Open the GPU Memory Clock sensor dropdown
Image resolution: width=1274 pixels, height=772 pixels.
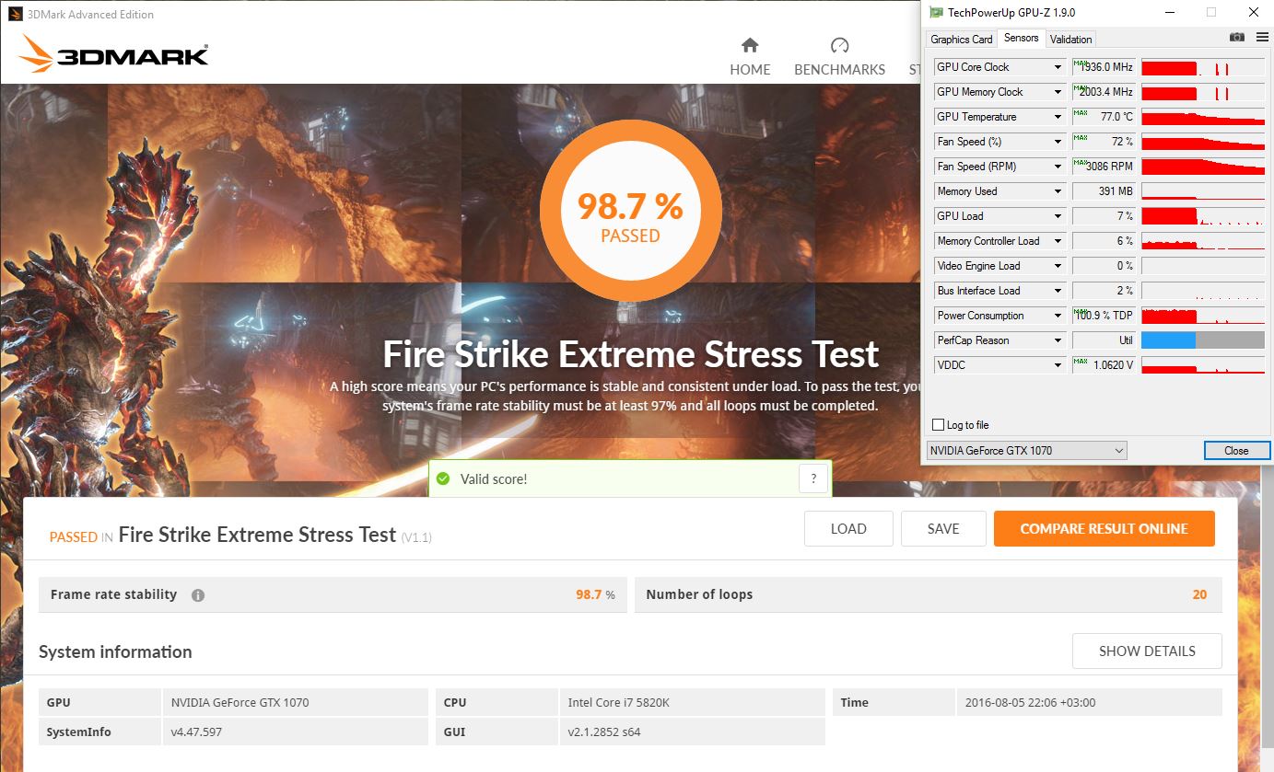[1058, 92]
